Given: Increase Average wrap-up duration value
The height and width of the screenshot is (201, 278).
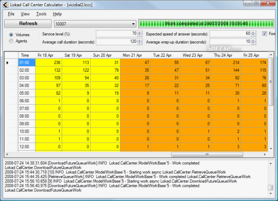Looking at the screenshot, I should tap(253, 40).
